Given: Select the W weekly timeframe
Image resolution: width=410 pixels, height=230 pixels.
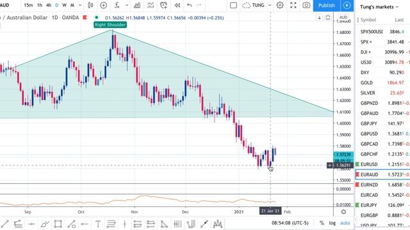Looking at the screenshot, I should pos(64,5).
